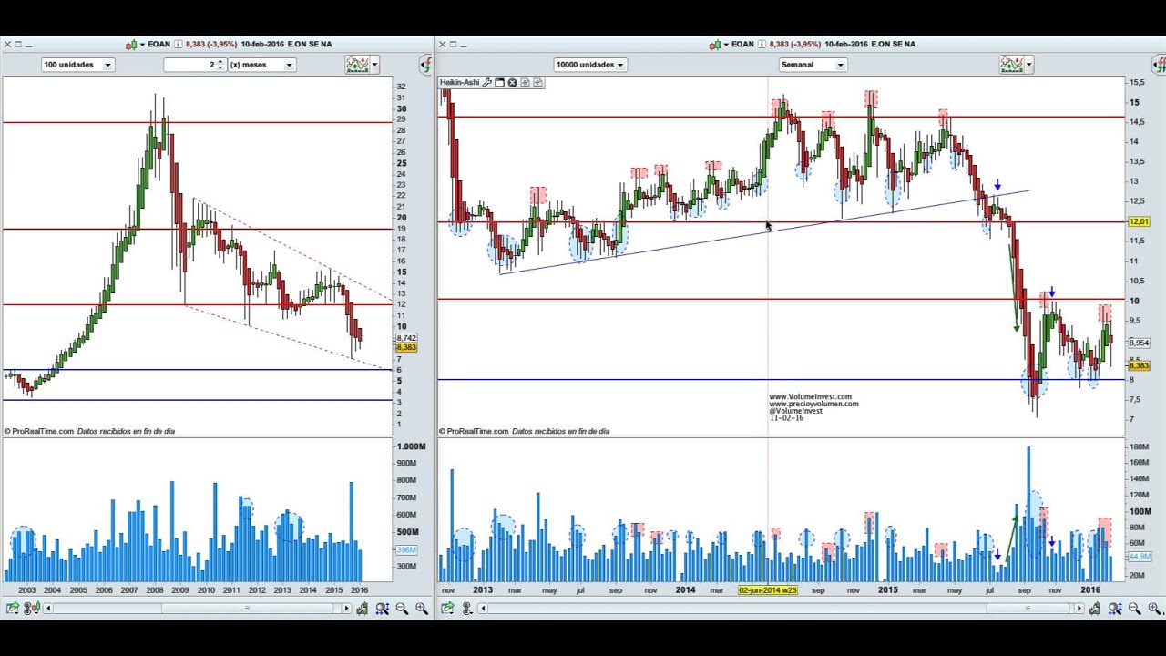1166x656 pixels.
Task: Click the left chart side panel toggle icon
Action: 425,65
